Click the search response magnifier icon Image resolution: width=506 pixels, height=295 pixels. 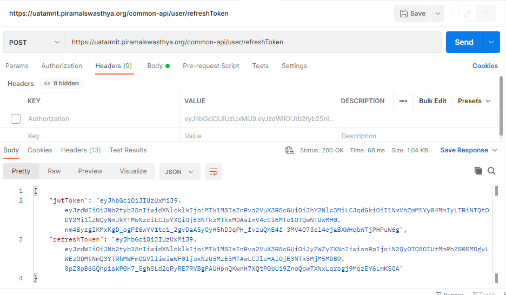coord(491,171)
